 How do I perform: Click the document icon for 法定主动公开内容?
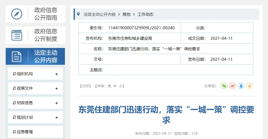pyautogui.click(x=16, y=56)
